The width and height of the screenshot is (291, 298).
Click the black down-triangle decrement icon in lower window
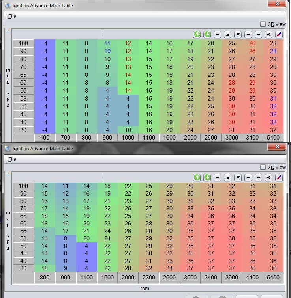(238, 178)
